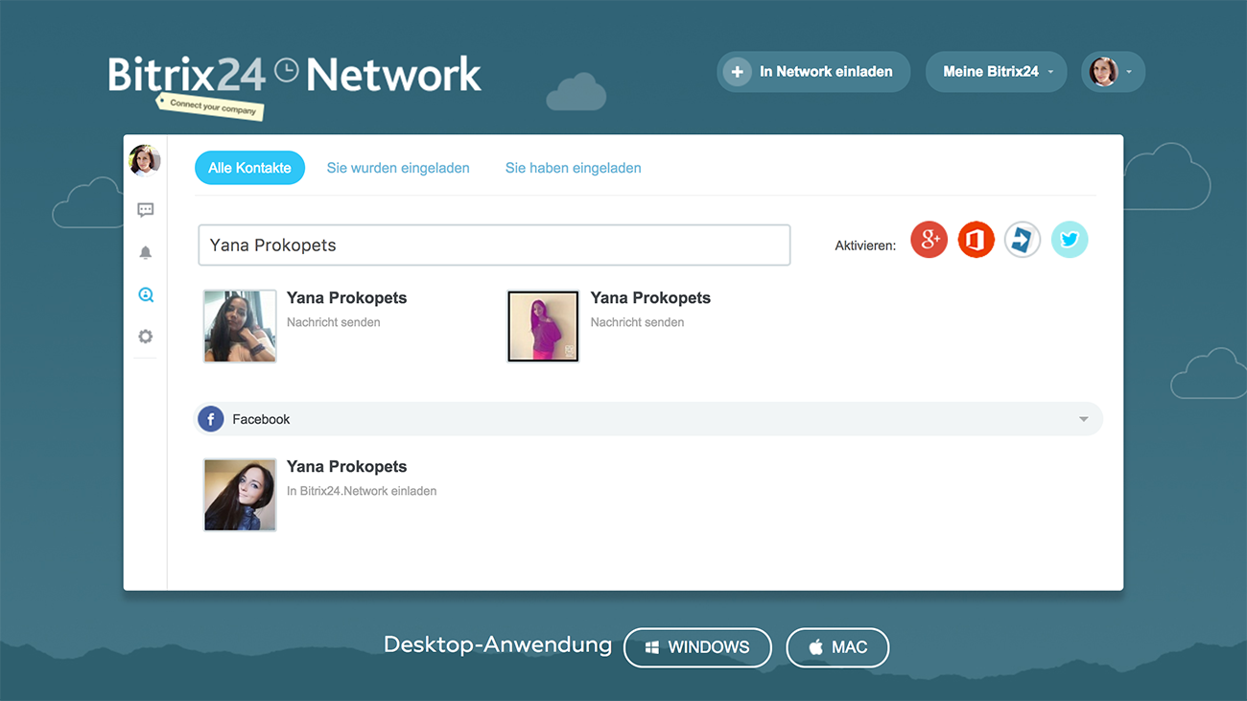Switch to Sie haben eingeladen tab
The width and height of the screenshot is (1247, 701).
(x=574, y=168)
